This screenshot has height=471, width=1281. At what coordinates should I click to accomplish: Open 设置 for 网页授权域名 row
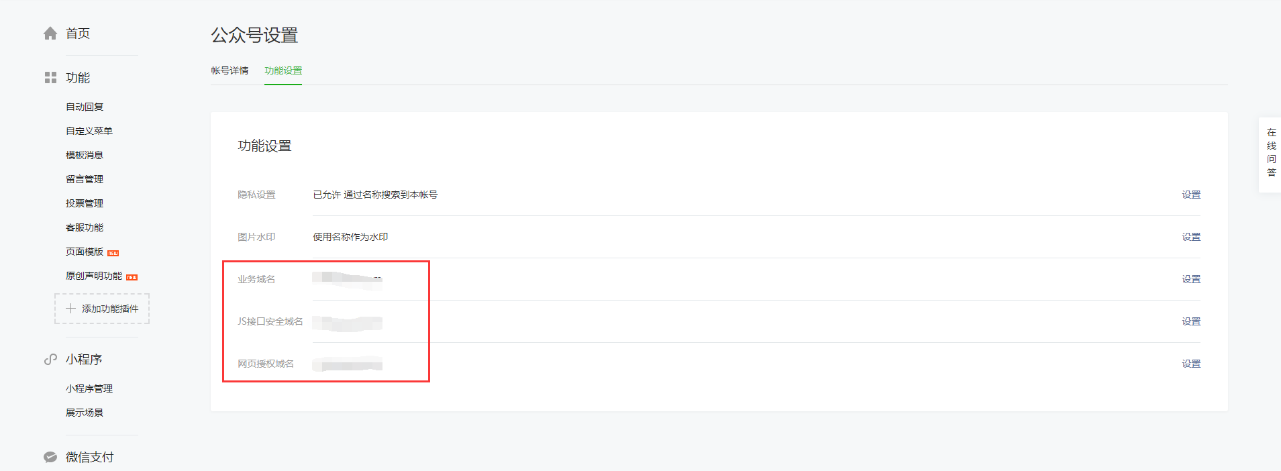click(1191, 364)
